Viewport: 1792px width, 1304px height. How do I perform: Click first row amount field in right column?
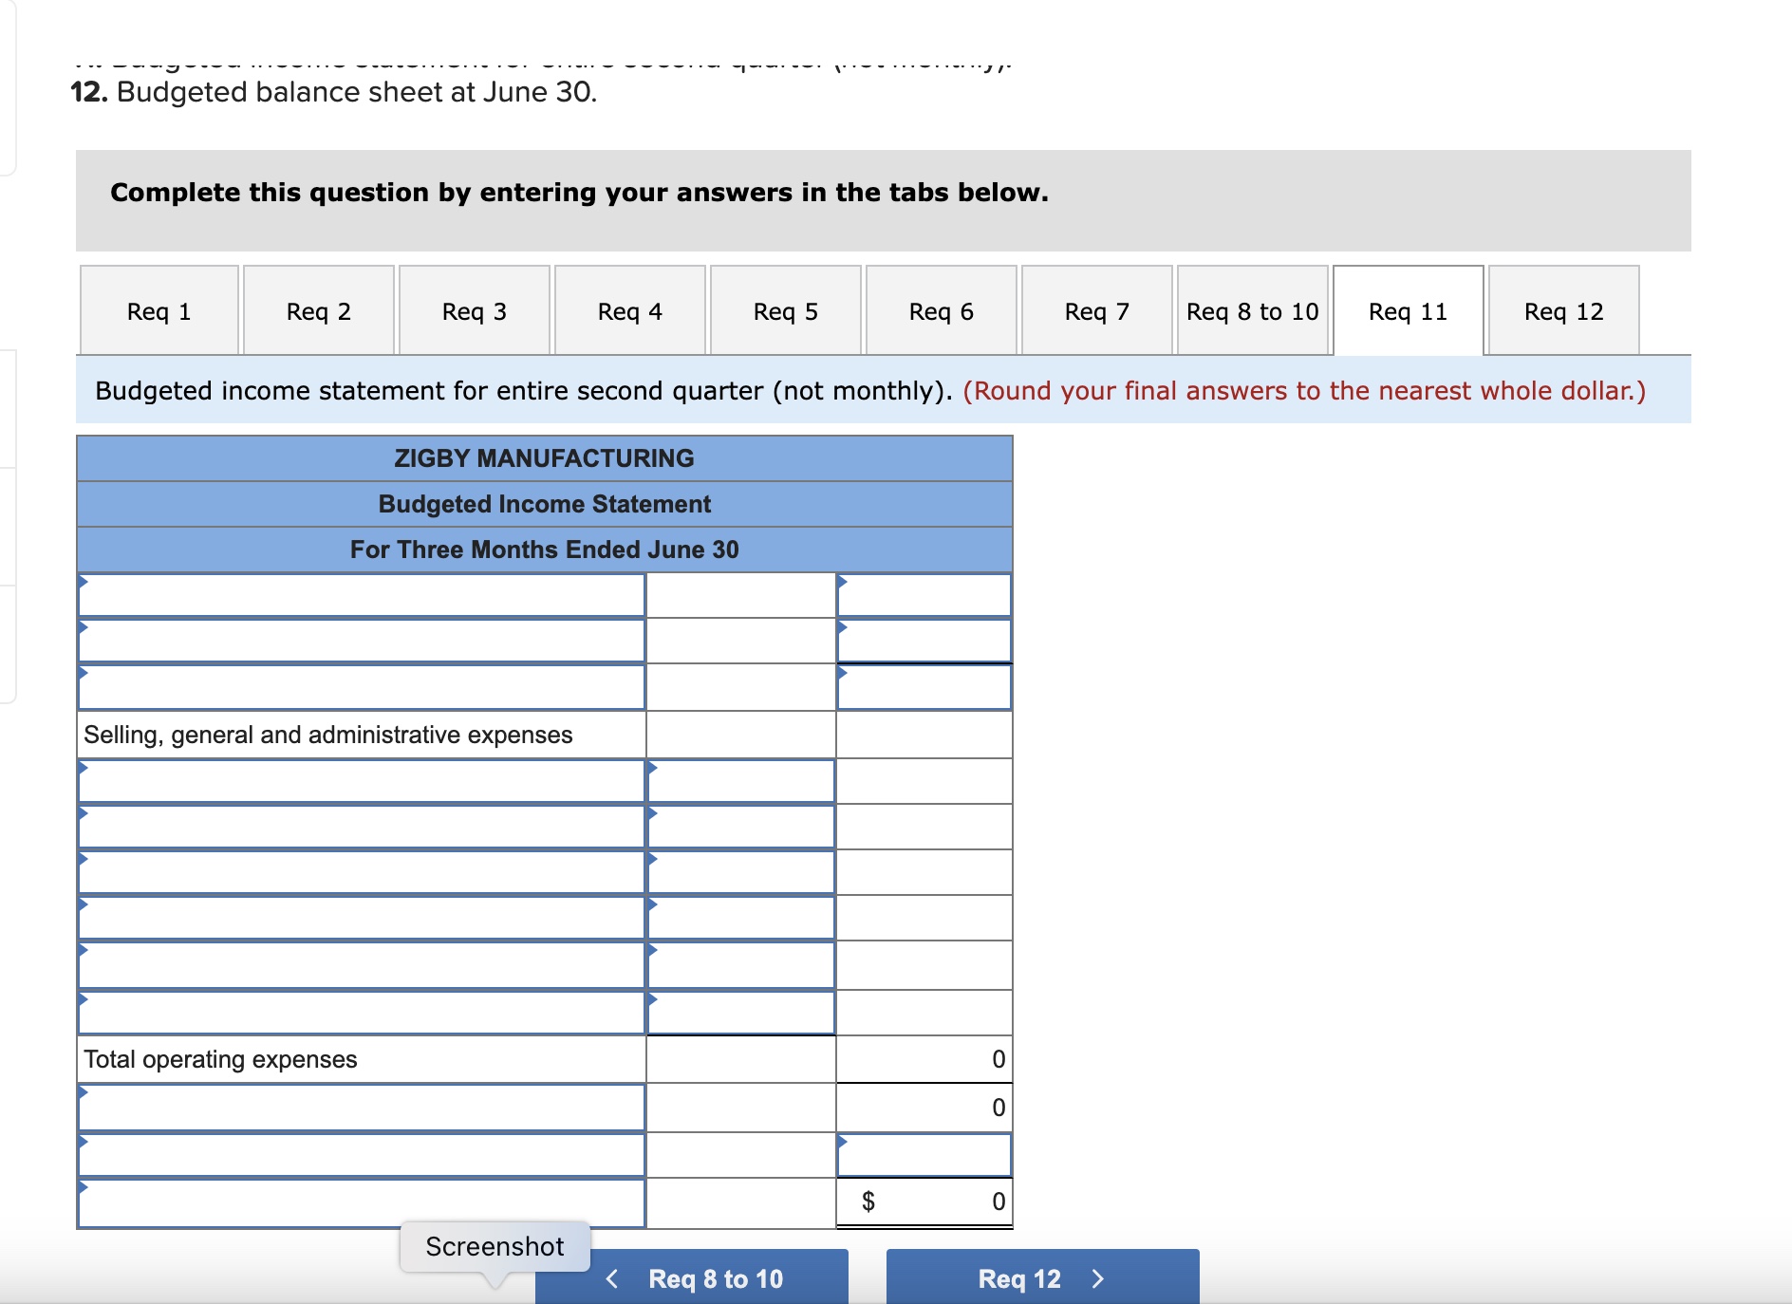[x=924, y=595]
